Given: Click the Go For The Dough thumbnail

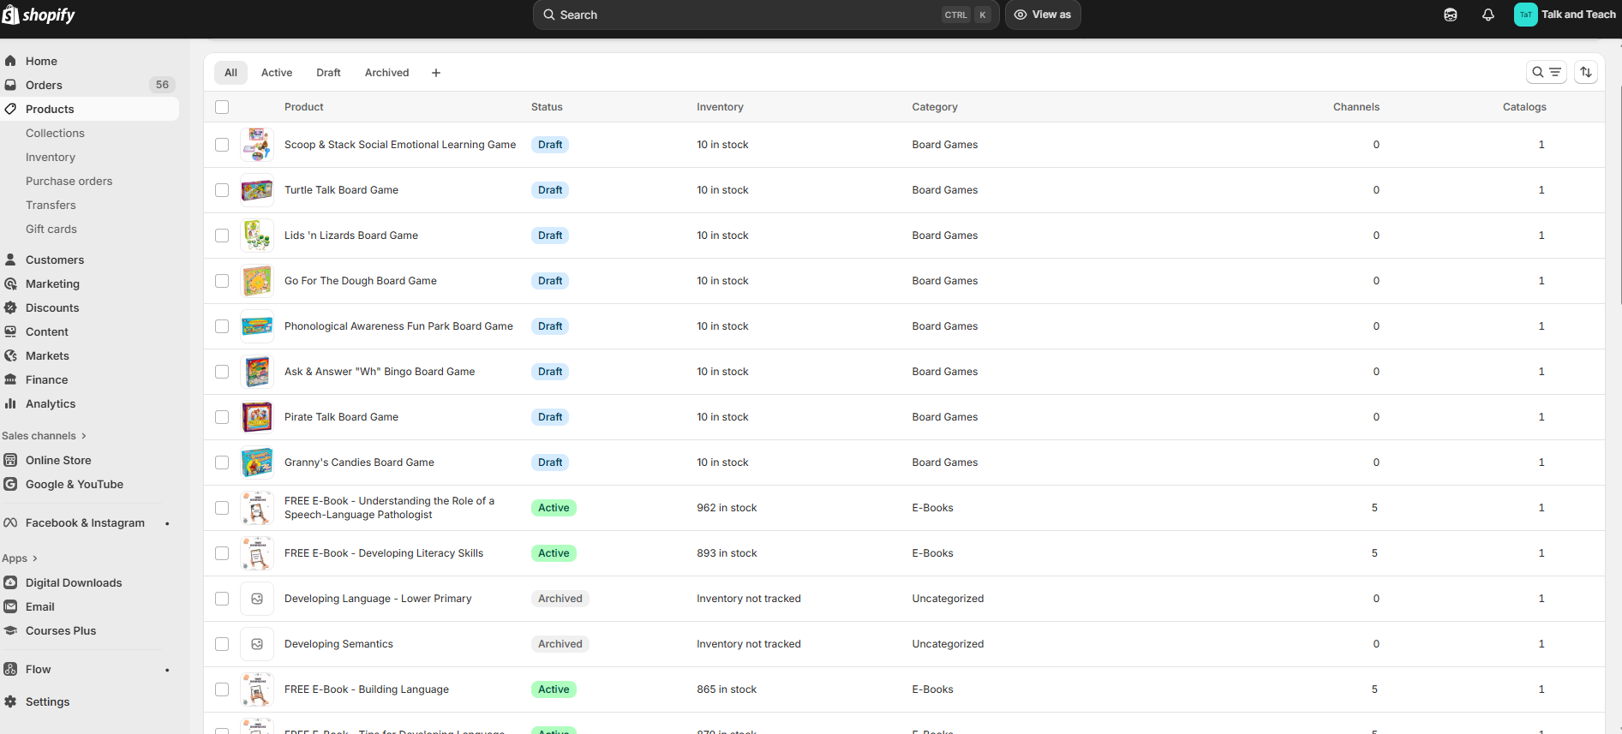Looking at the screenshot, I should [x=257, y=281].
